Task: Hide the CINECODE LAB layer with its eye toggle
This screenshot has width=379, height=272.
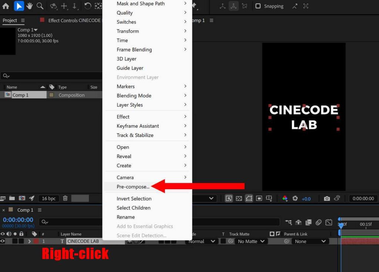Action: coord(3,241)
